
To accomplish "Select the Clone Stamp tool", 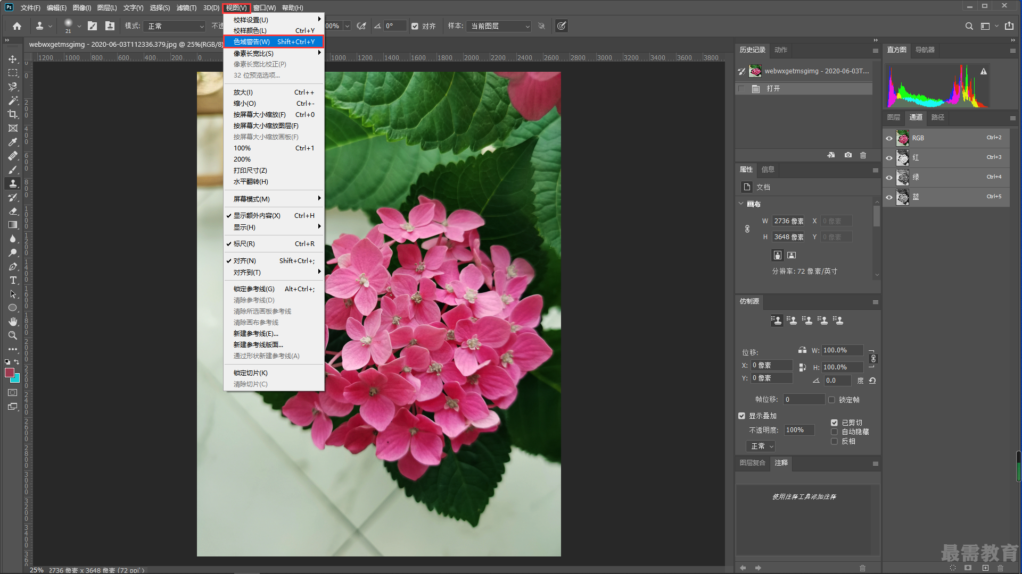I will pos(13,183).
